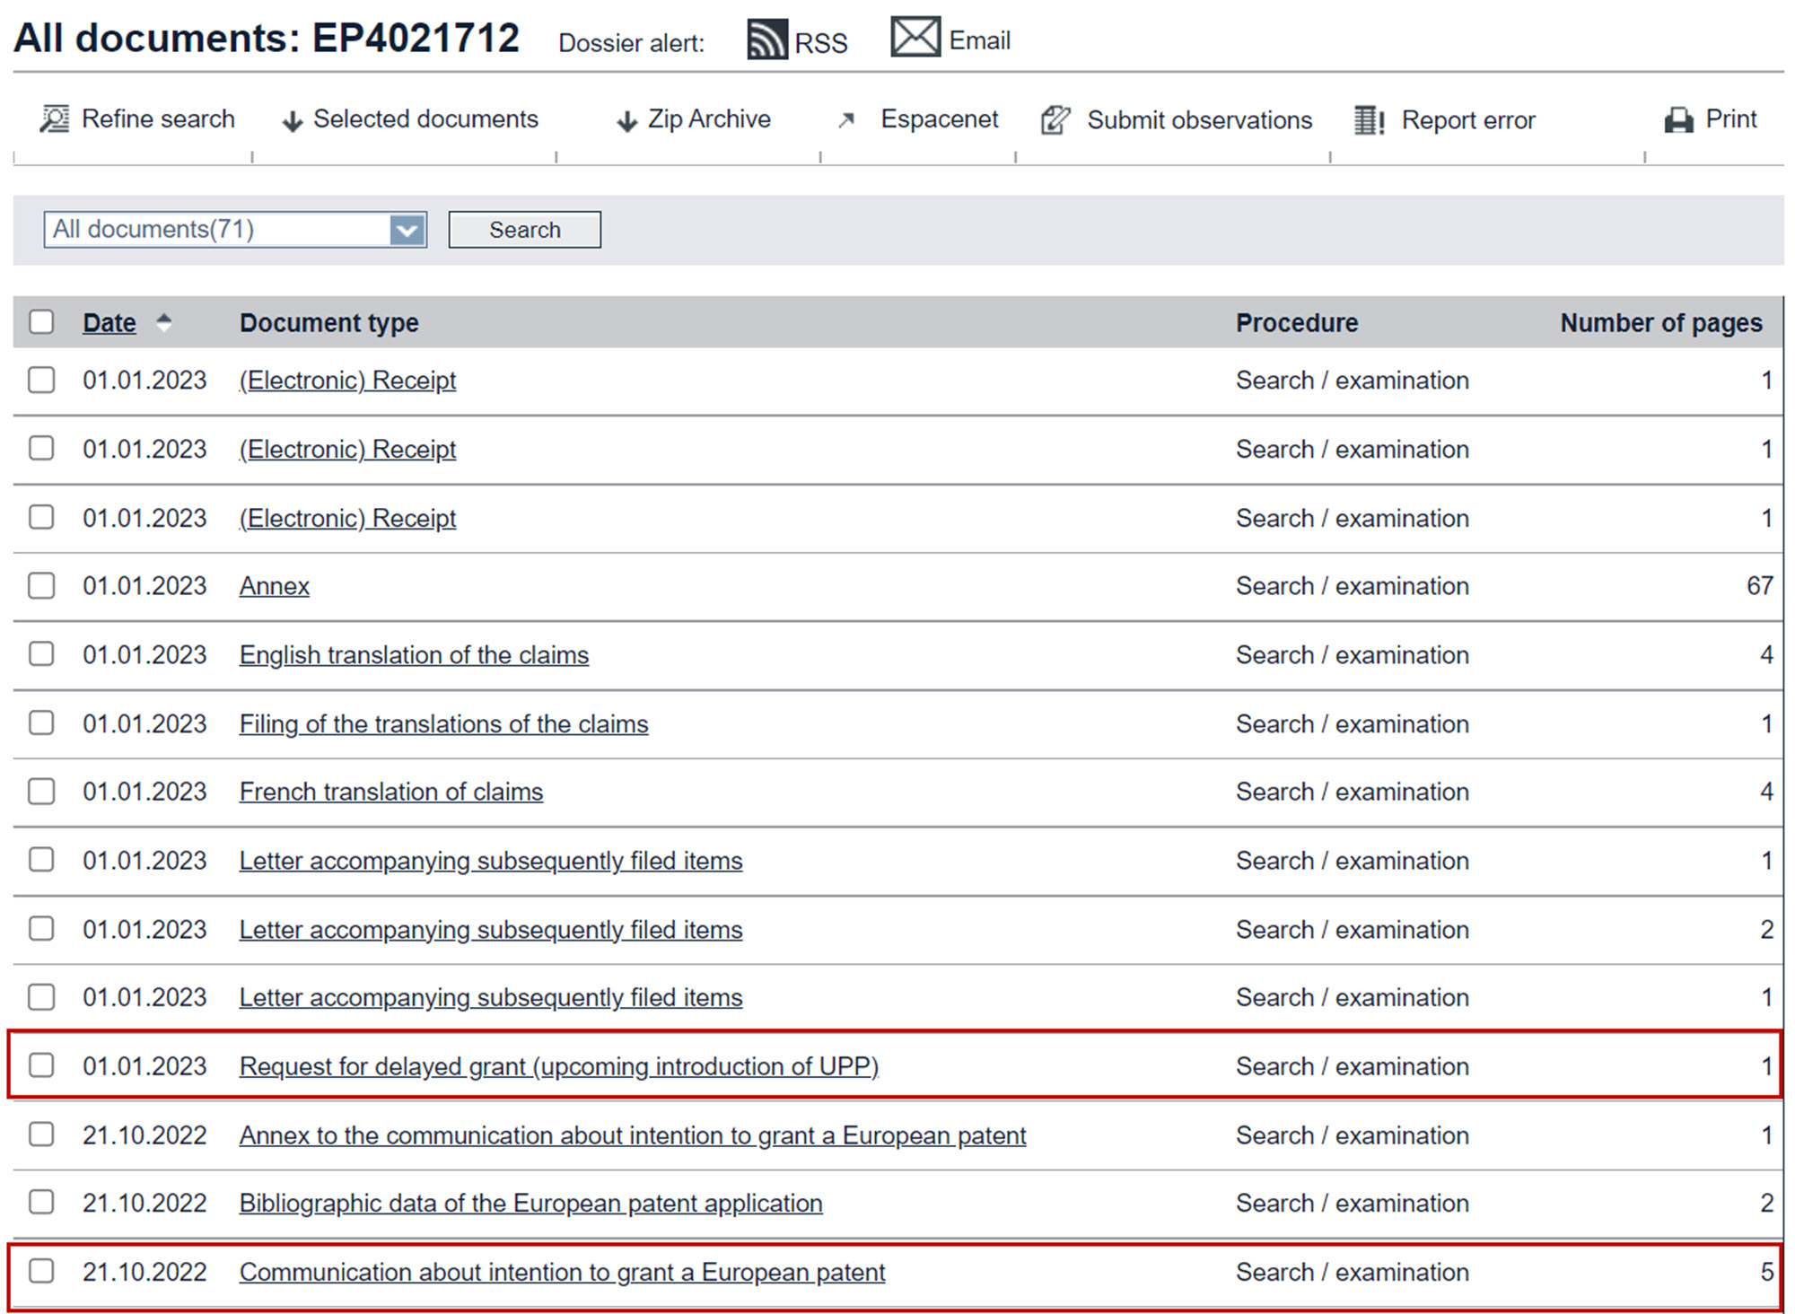Click the RSS feed icon
1795x1314 pixels.
(766, 40)
